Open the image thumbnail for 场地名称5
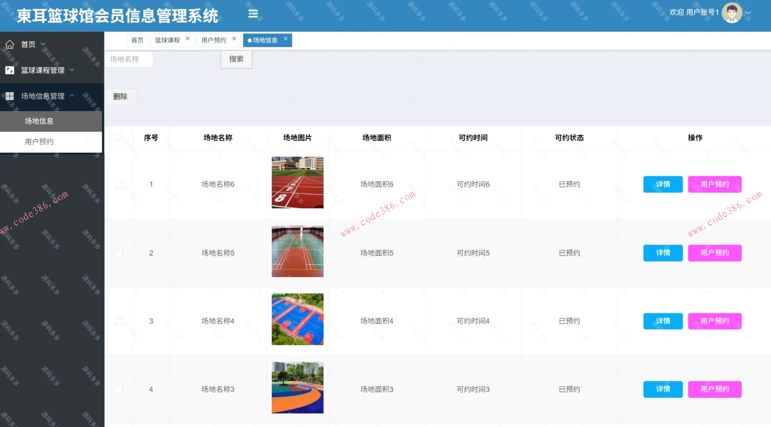The width and height of the screenshot is (771, 427). 297,251
